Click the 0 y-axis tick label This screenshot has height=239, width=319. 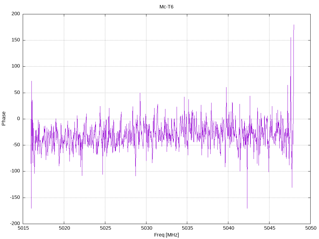[19, 119]
